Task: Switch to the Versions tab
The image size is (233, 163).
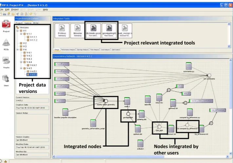Action: [28, 23]
